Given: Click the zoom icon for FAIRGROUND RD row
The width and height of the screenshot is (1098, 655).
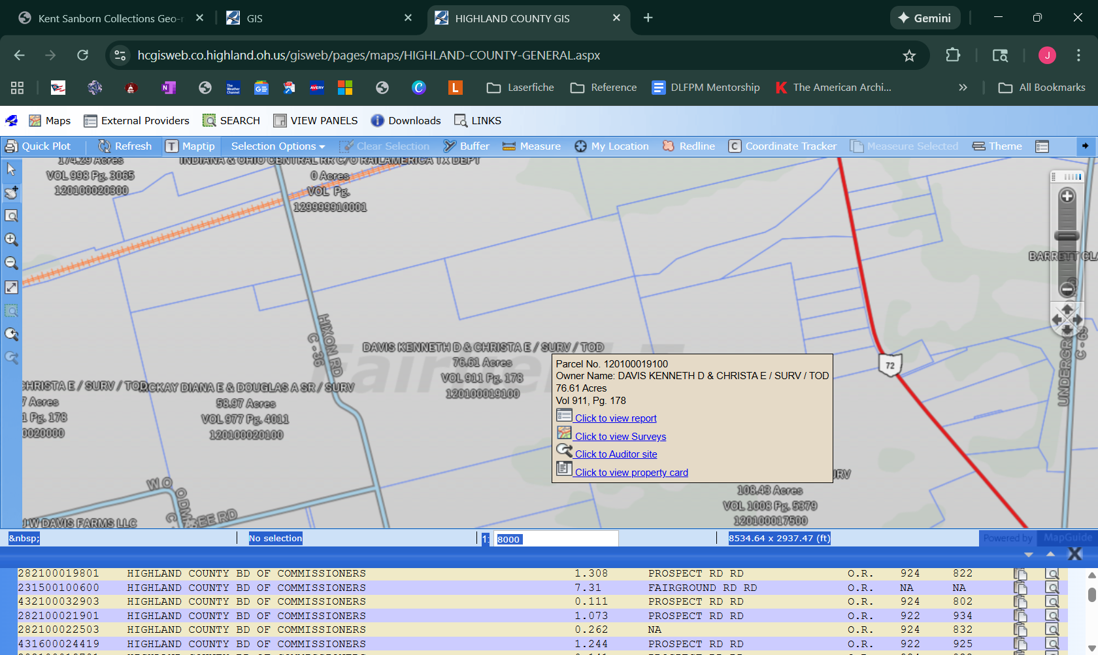Looking at the screenshot, I should coord(1052,588).
